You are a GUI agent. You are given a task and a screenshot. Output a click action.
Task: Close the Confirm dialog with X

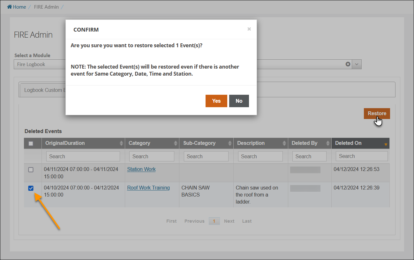(x=249, y=29)
